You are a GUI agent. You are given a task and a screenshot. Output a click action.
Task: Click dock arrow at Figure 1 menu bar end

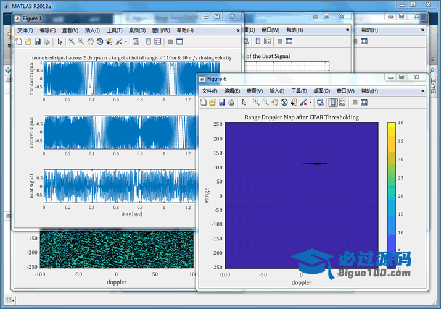click(238, 30)
